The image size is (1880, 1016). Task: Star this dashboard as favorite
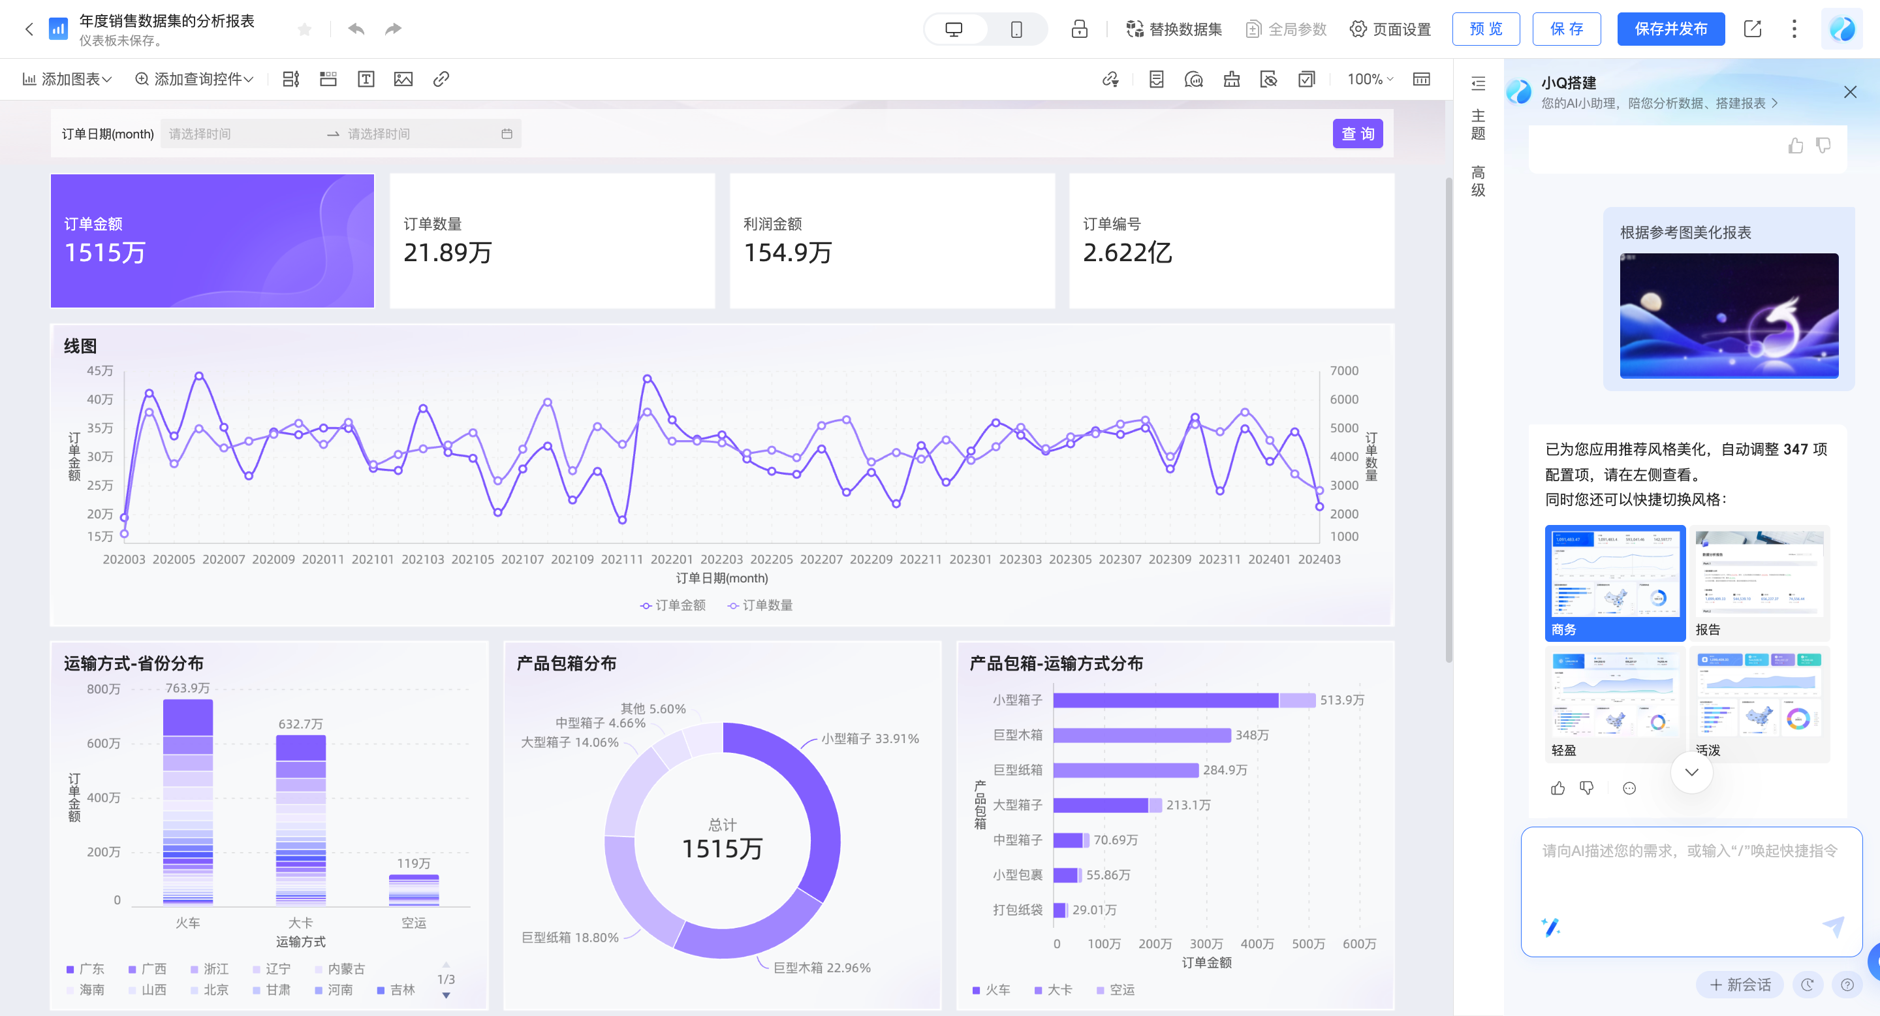coord(305,29)
